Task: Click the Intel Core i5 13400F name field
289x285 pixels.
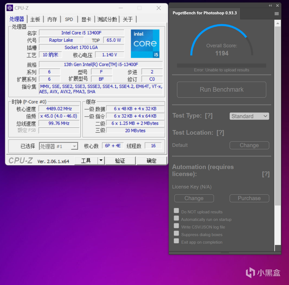Action: click(81, 33)
